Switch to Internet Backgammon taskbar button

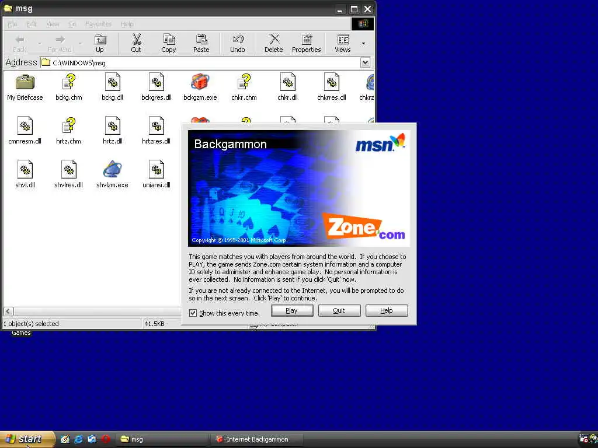click(x=258, y=439)
